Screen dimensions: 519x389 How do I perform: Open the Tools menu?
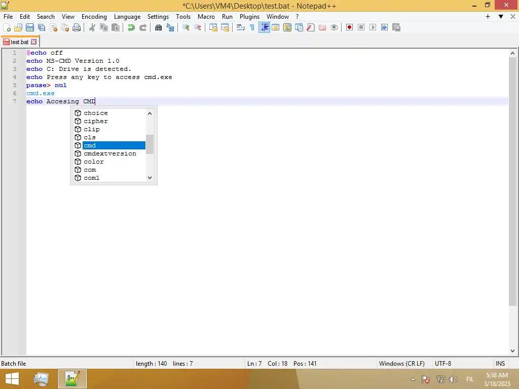[x=183, y=17]
